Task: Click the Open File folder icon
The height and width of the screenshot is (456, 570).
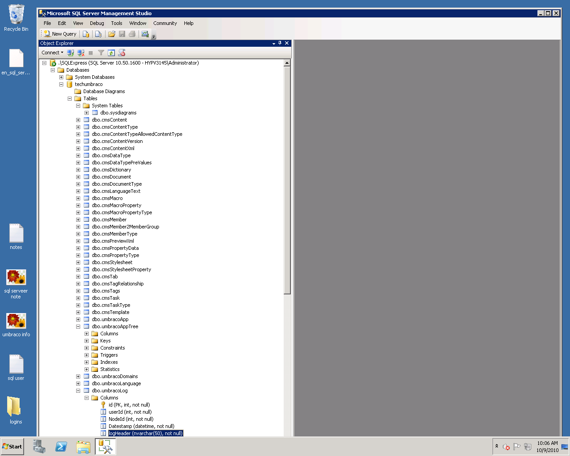Action: (112, 34)
